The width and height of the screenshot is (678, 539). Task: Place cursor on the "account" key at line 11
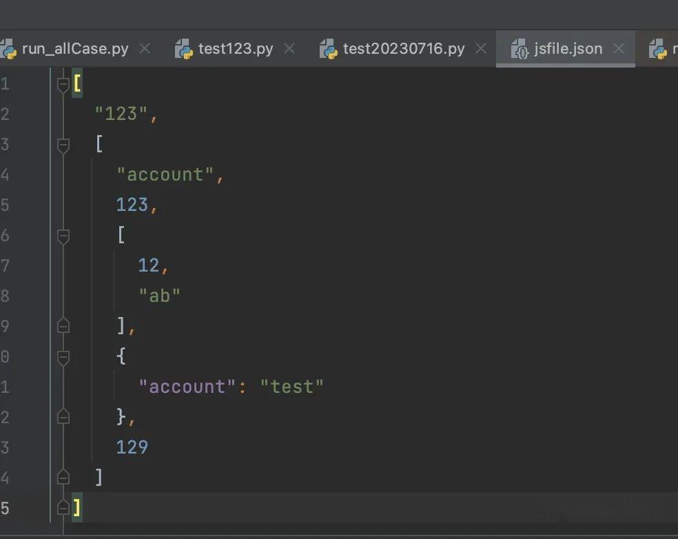(x=185, y=386)
